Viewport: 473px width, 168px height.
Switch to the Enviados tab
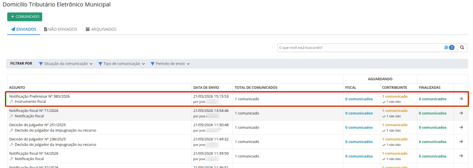23,29
